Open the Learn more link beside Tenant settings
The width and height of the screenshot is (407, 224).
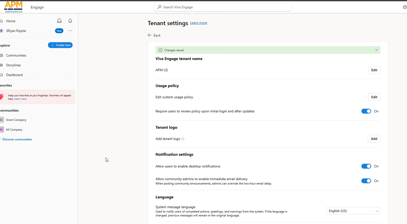click(x=199, y=23)
